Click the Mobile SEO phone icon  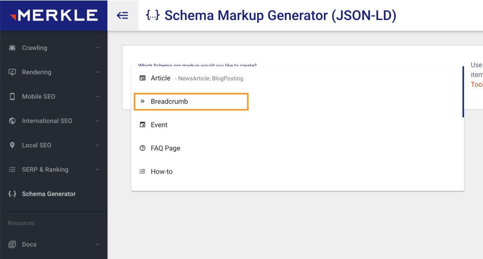12,97
